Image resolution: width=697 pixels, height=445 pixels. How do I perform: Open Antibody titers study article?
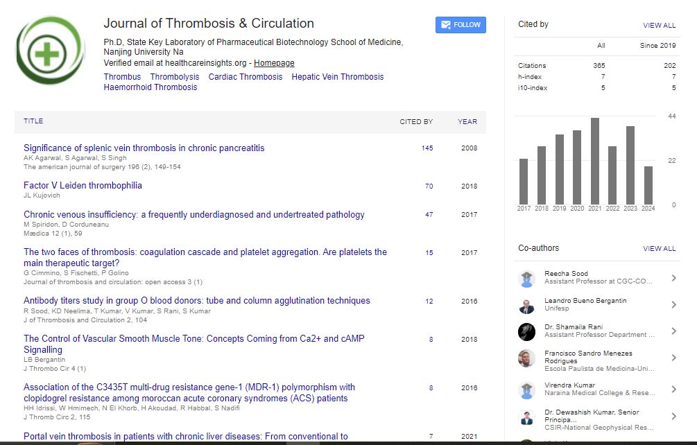[196, 301]
